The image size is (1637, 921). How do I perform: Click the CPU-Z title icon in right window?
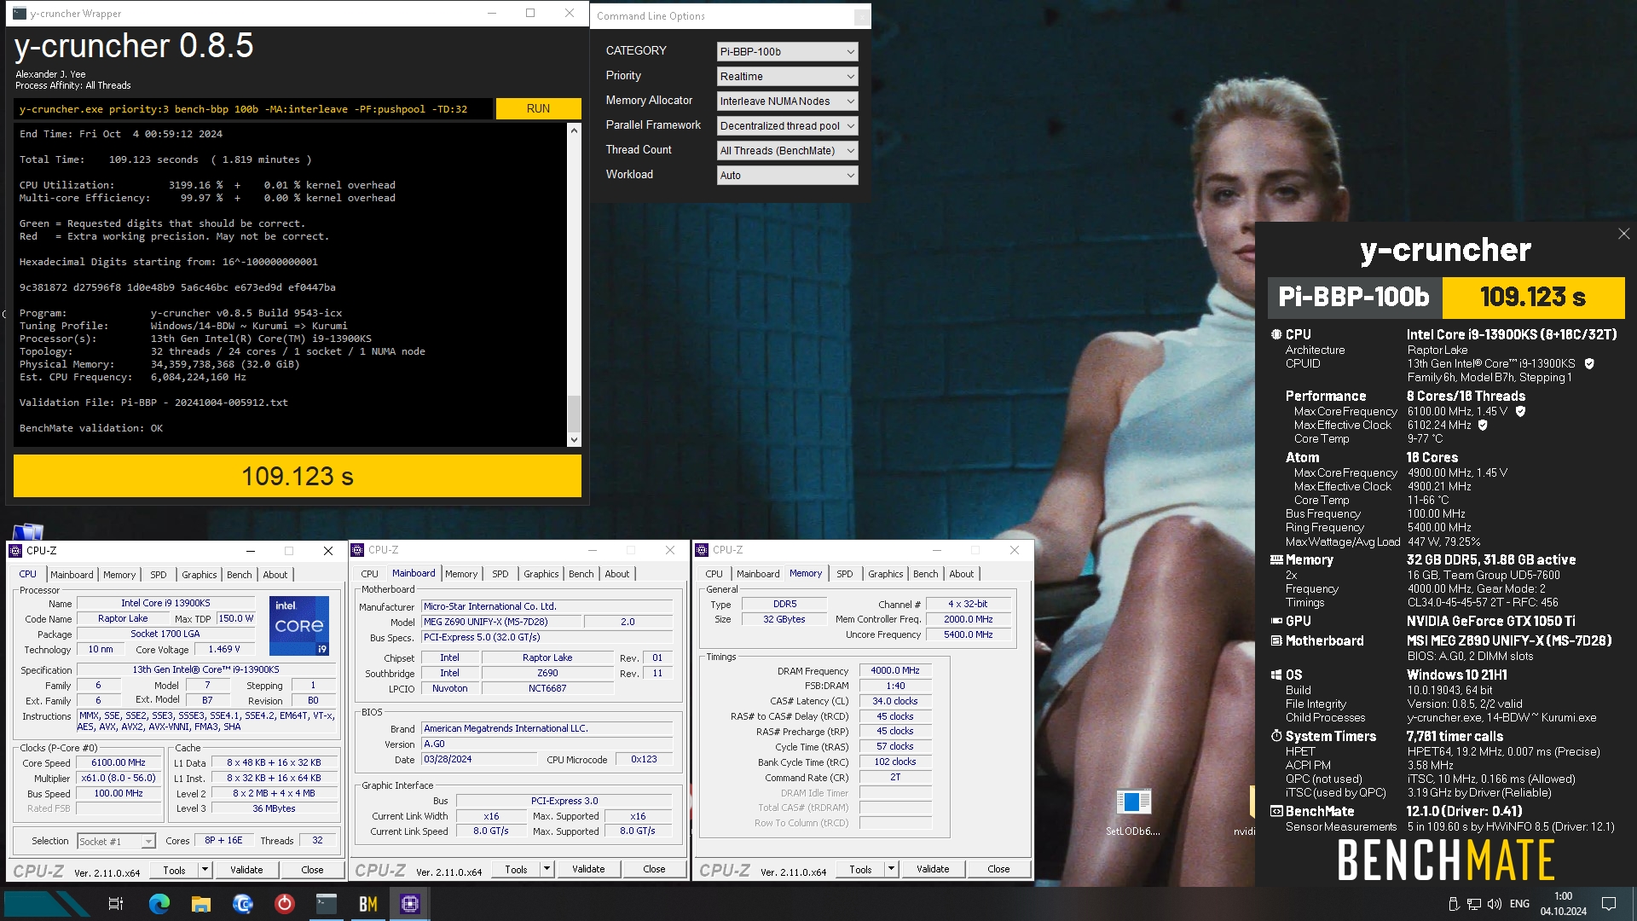coord(703,550)
